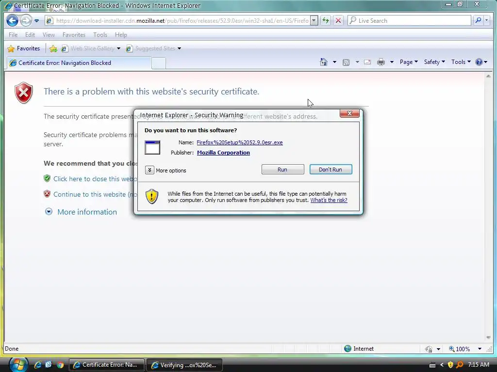Open the Page command menu
497x372 pixels.
tap(409, 62)
